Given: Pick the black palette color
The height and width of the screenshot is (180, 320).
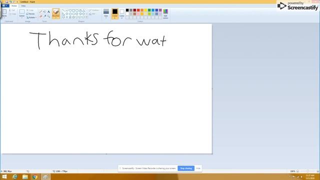Looking at the screenshot, I should point(127,10).
